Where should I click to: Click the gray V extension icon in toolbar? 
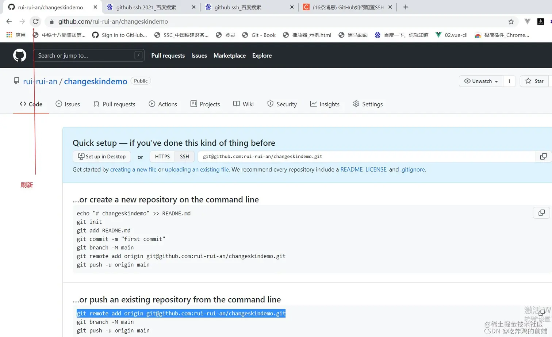(527, 22)
